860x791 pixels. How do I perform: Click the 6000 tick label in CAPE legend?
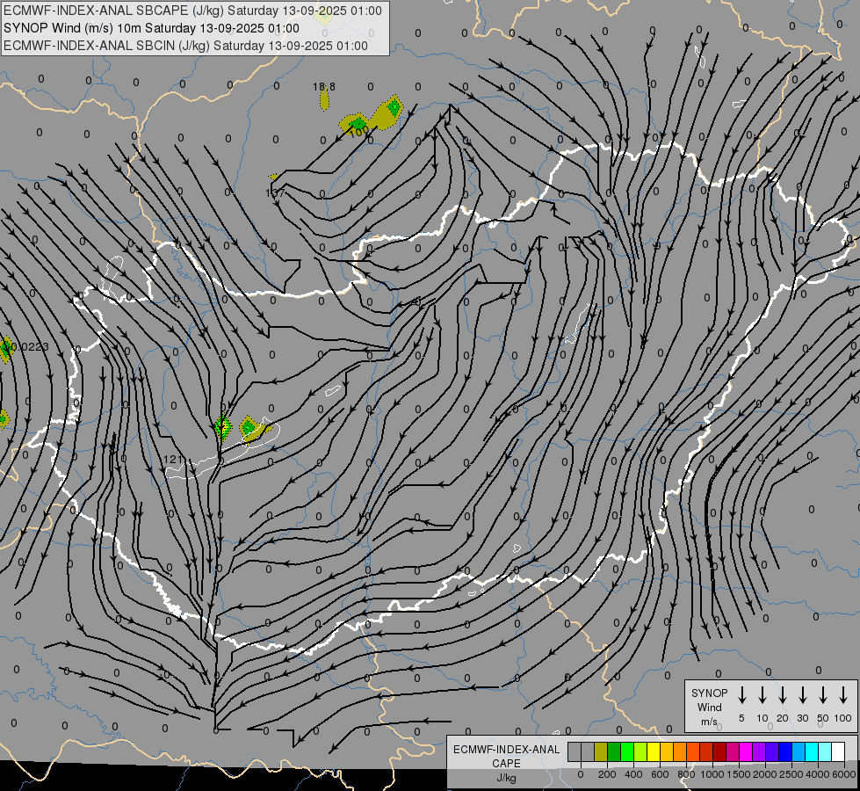pos(844,774)
